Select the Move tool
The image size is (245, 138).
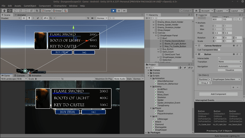[10, 10]
